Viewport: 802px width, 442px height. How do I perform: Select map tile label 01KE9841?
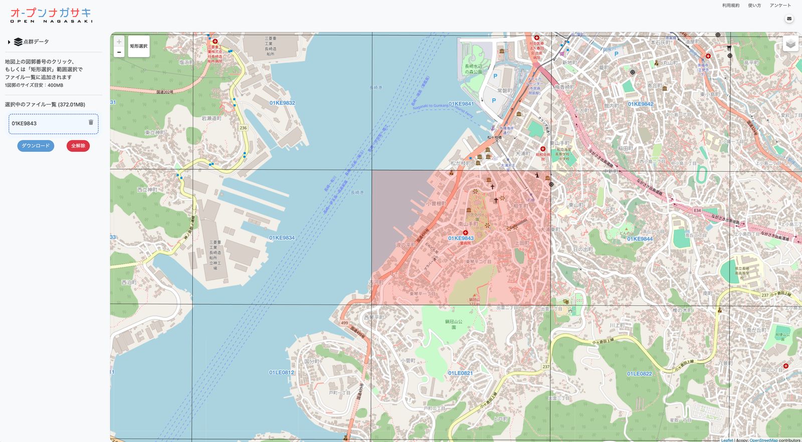click(461, 104)
